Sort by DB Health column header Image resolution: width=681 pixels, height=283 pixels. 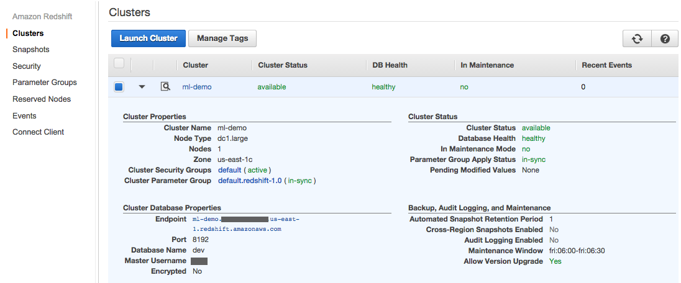[390, 65]
